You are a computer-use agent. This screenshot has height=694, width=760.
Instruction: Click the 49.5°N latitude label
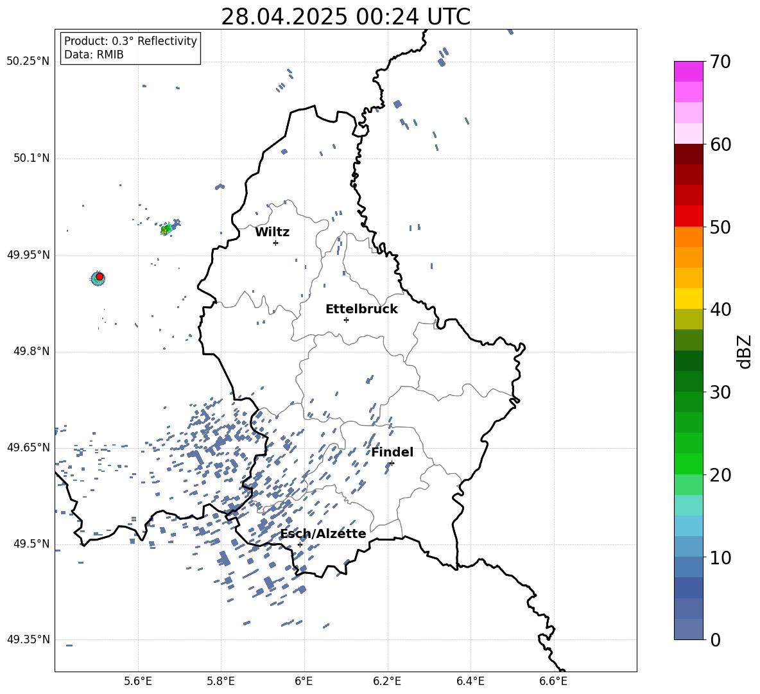coord(31,544)
